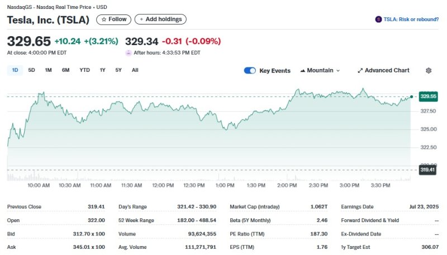
Task: Click the after hours moon icon
Action: 129,53
